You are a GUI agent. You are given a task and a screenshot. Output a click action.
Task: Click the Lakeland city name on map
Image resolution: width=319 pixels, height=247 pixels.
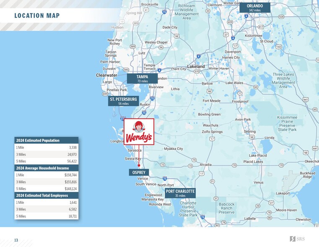(196, 66)
